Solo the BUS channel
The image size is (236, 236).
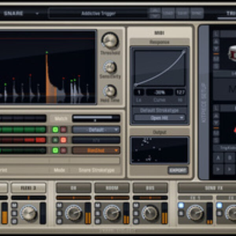[136, 213]
